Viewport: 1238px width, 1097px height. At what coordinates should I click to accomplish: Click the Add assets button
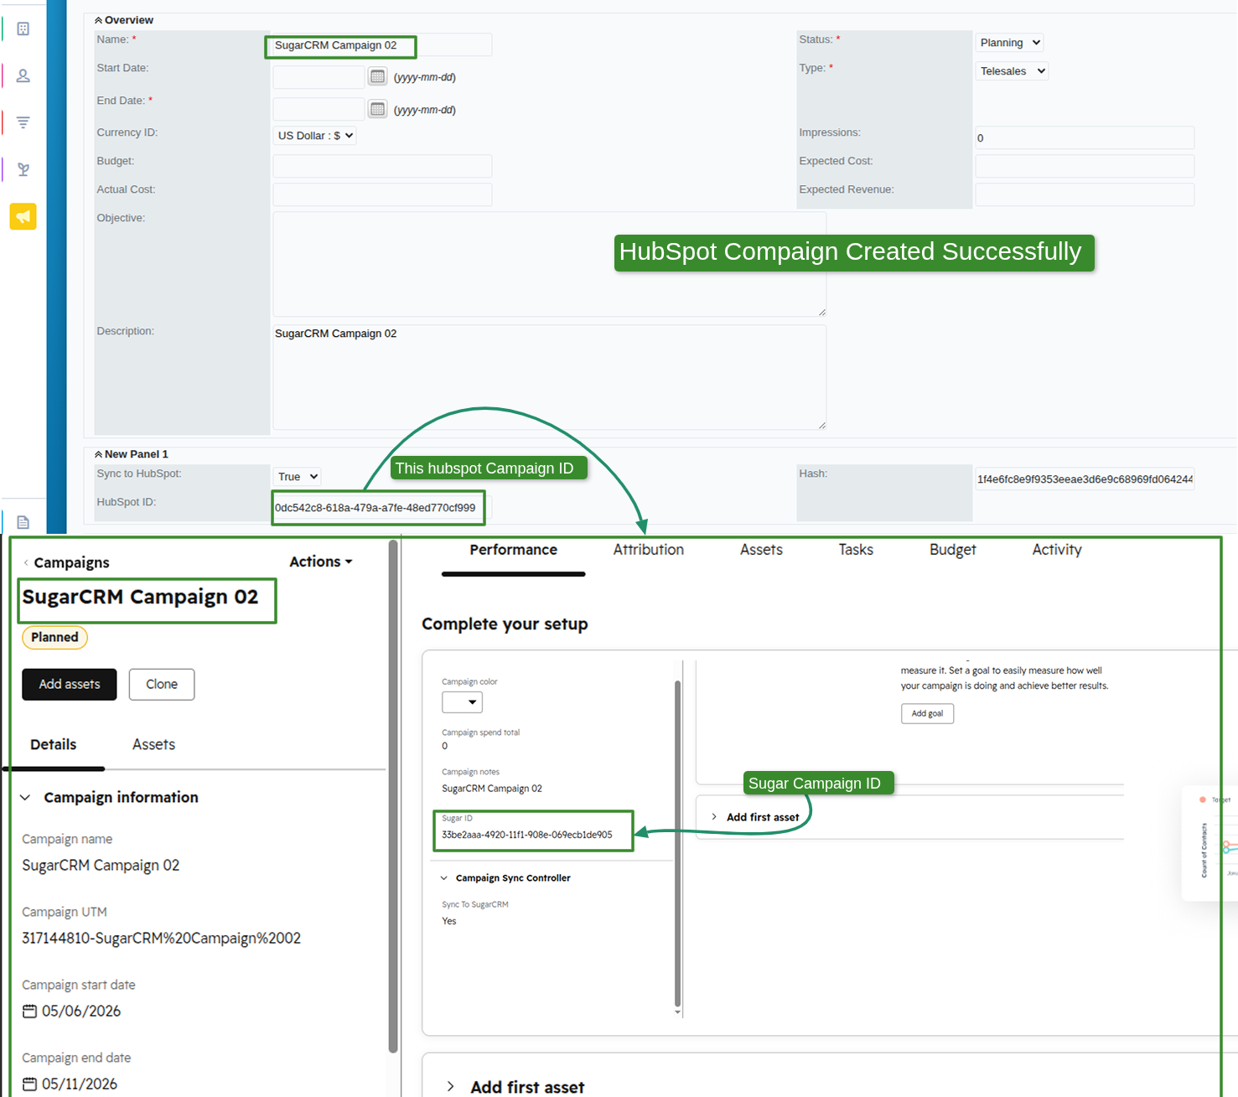click(70, 684)
